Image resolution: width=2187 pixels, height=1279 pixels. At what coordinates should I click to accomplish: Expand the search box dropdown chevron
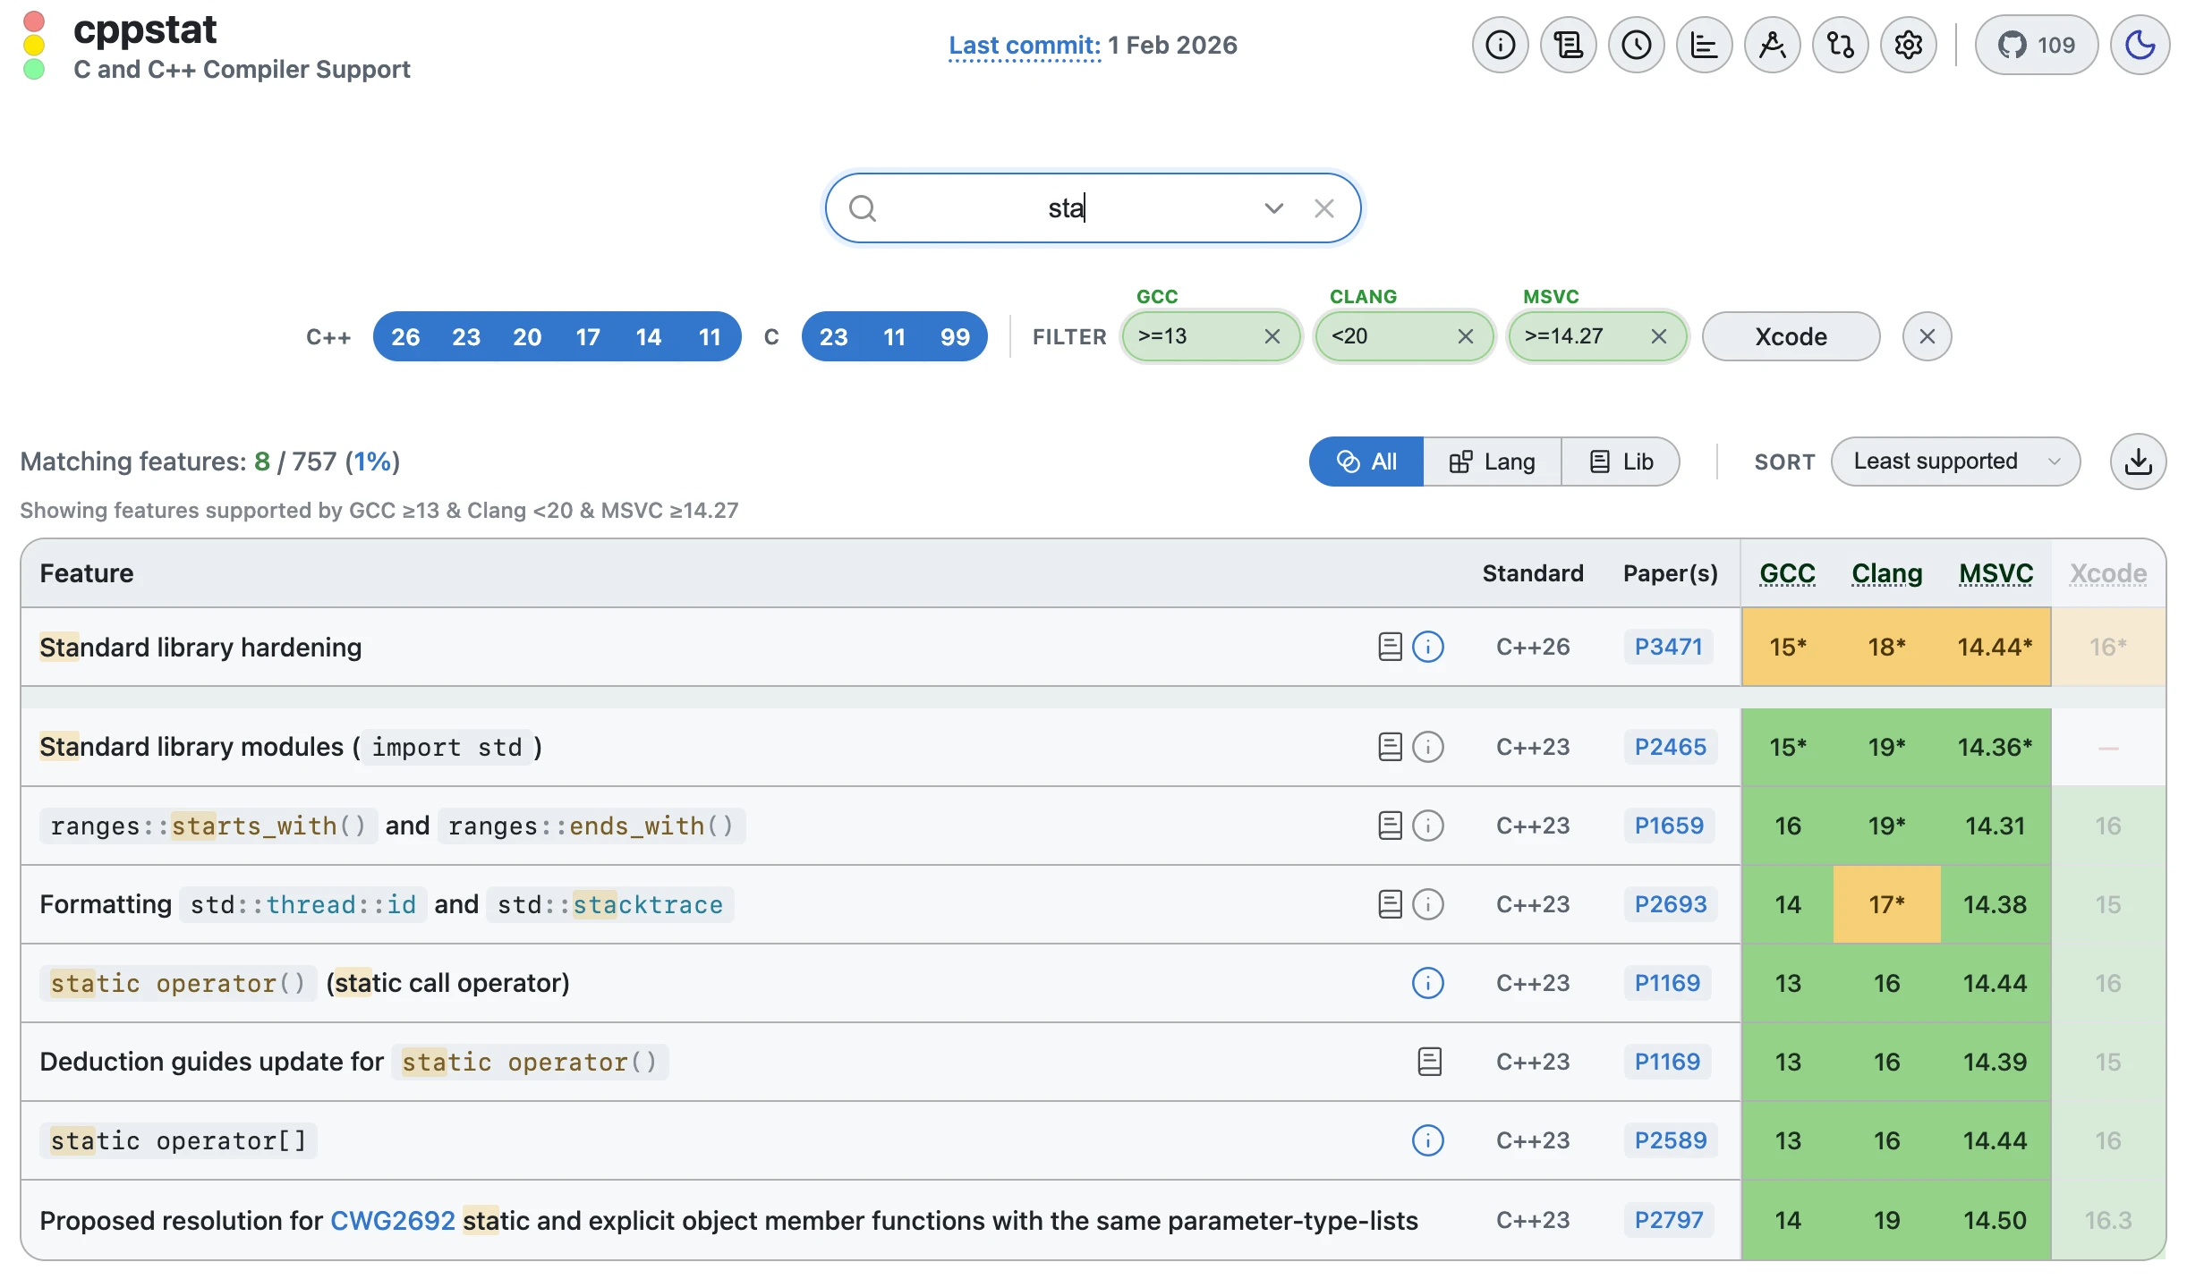click(1273, 208)
